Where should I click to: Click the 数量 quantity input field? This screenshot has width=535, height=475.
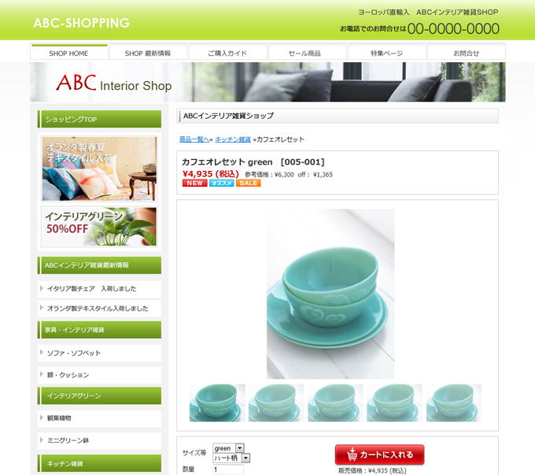(x=228, y=469)
